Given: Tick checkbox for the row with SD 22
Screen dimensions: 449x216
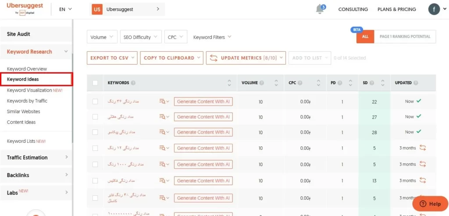Looking at the screenshot, I should pos(95,102).
